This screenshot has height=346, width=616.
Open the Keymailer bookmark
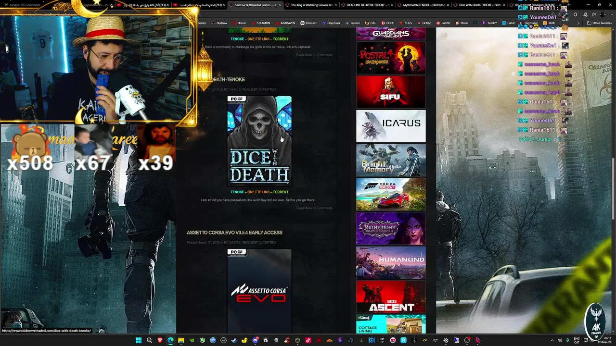529,23
